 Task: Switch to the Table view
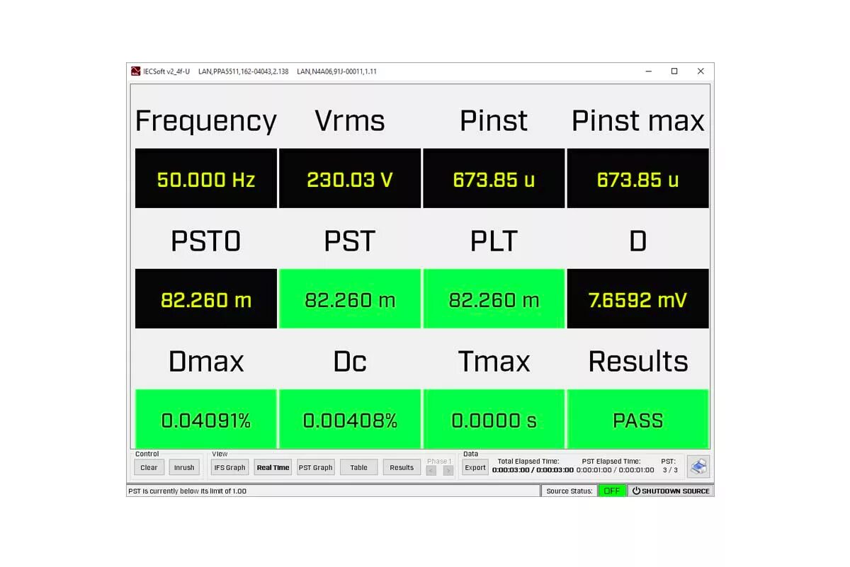coord(358,467)
